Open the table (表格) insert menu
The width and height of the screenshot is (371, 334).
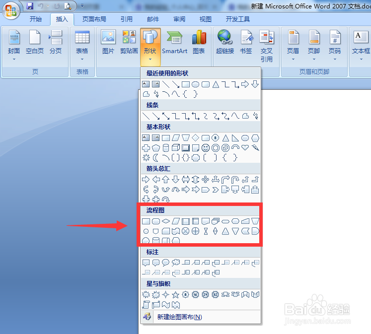(82, 45)
